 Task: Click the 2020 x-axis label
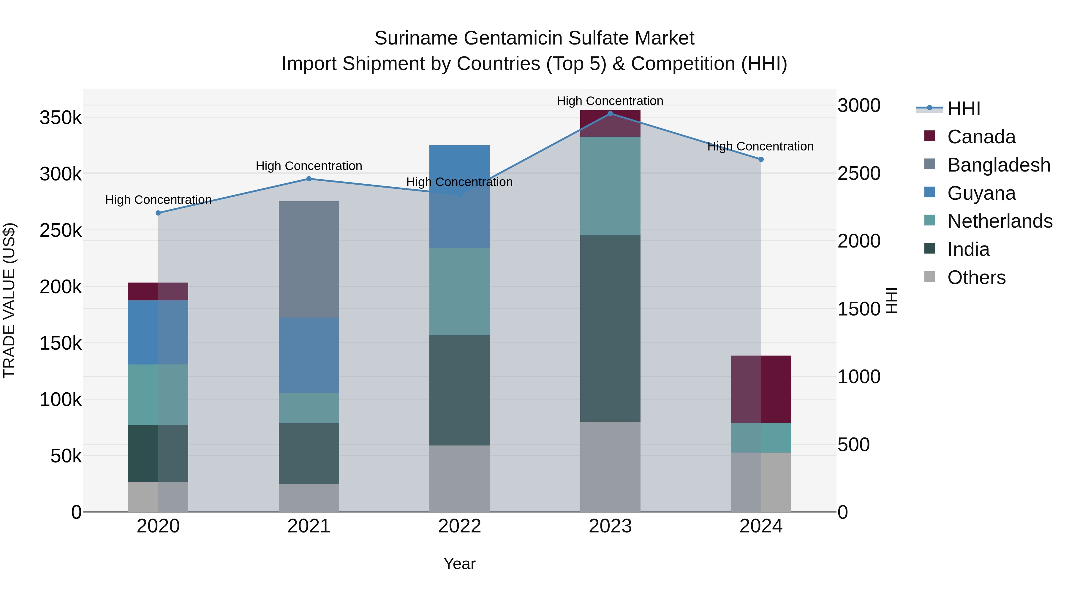pyautogui.click(x=158, y=526)
